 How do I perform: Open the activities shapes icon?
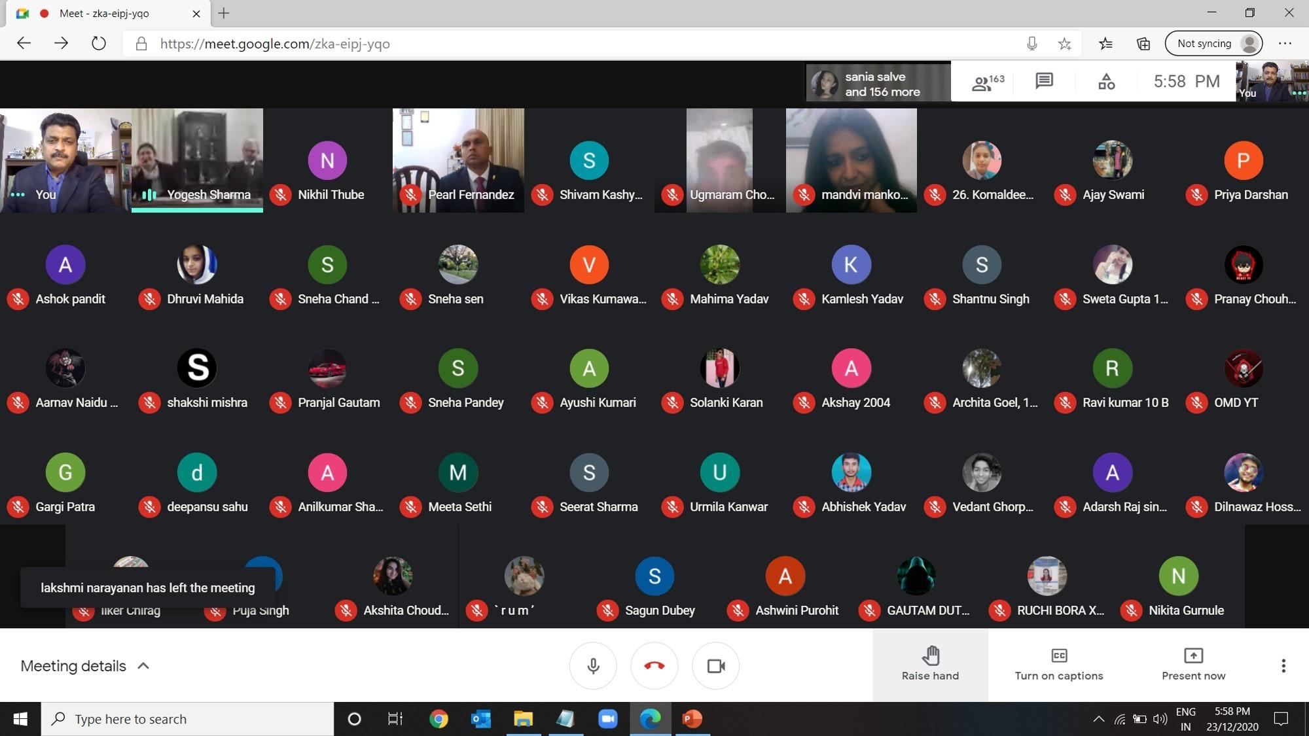tap(1106, 82)
